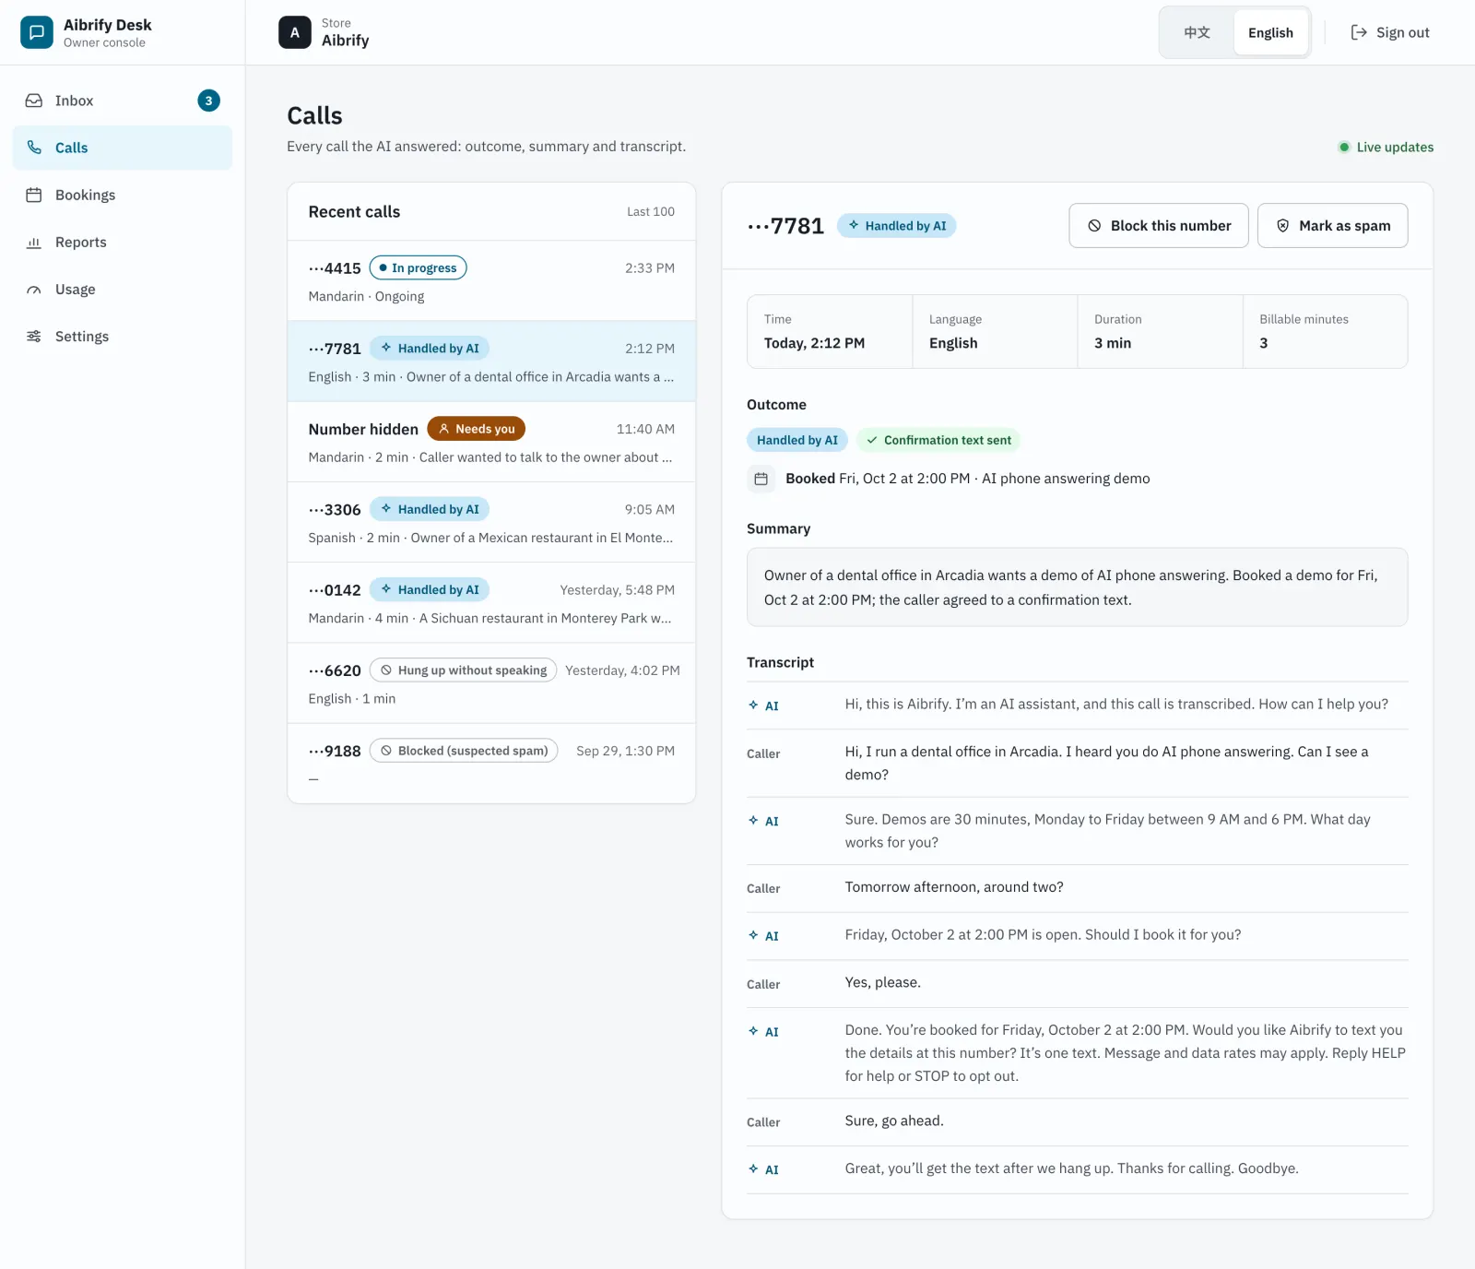The width and height of the screenshot is (1475, 1269).
Task: Click the Sign out arrow icon
Action: [x=1359, y=32]
